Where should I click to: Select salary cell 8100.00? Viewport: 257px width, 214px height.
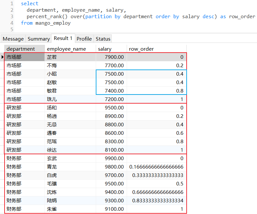click(x=111, y=150)
